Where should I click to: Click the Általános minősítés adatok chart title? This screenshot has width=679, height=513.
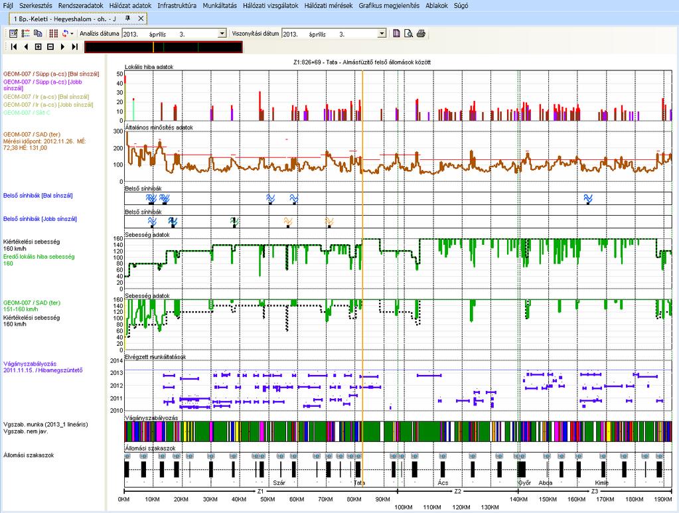[159, 127]
